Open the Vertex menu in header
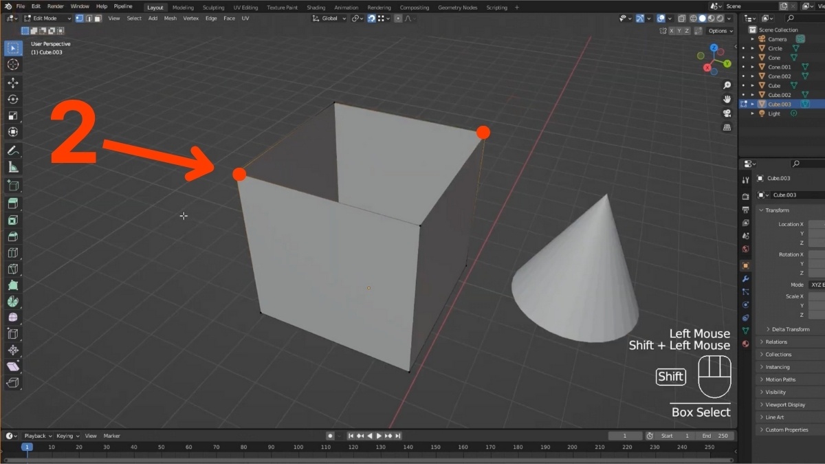 (x=190, y=19)
